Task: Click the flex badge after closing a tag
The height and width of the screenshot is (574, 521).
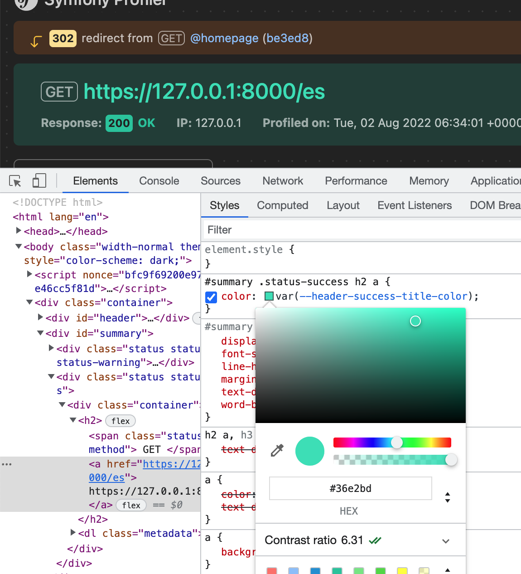Action: (x=131, y=505)
